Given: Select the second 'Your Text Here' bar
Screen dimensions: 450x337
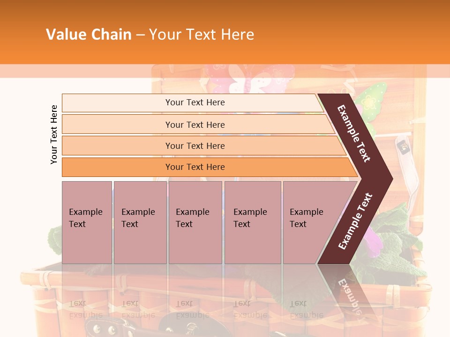Looking at the screenshot, I should pyautogui.click(x=198, y=124).
